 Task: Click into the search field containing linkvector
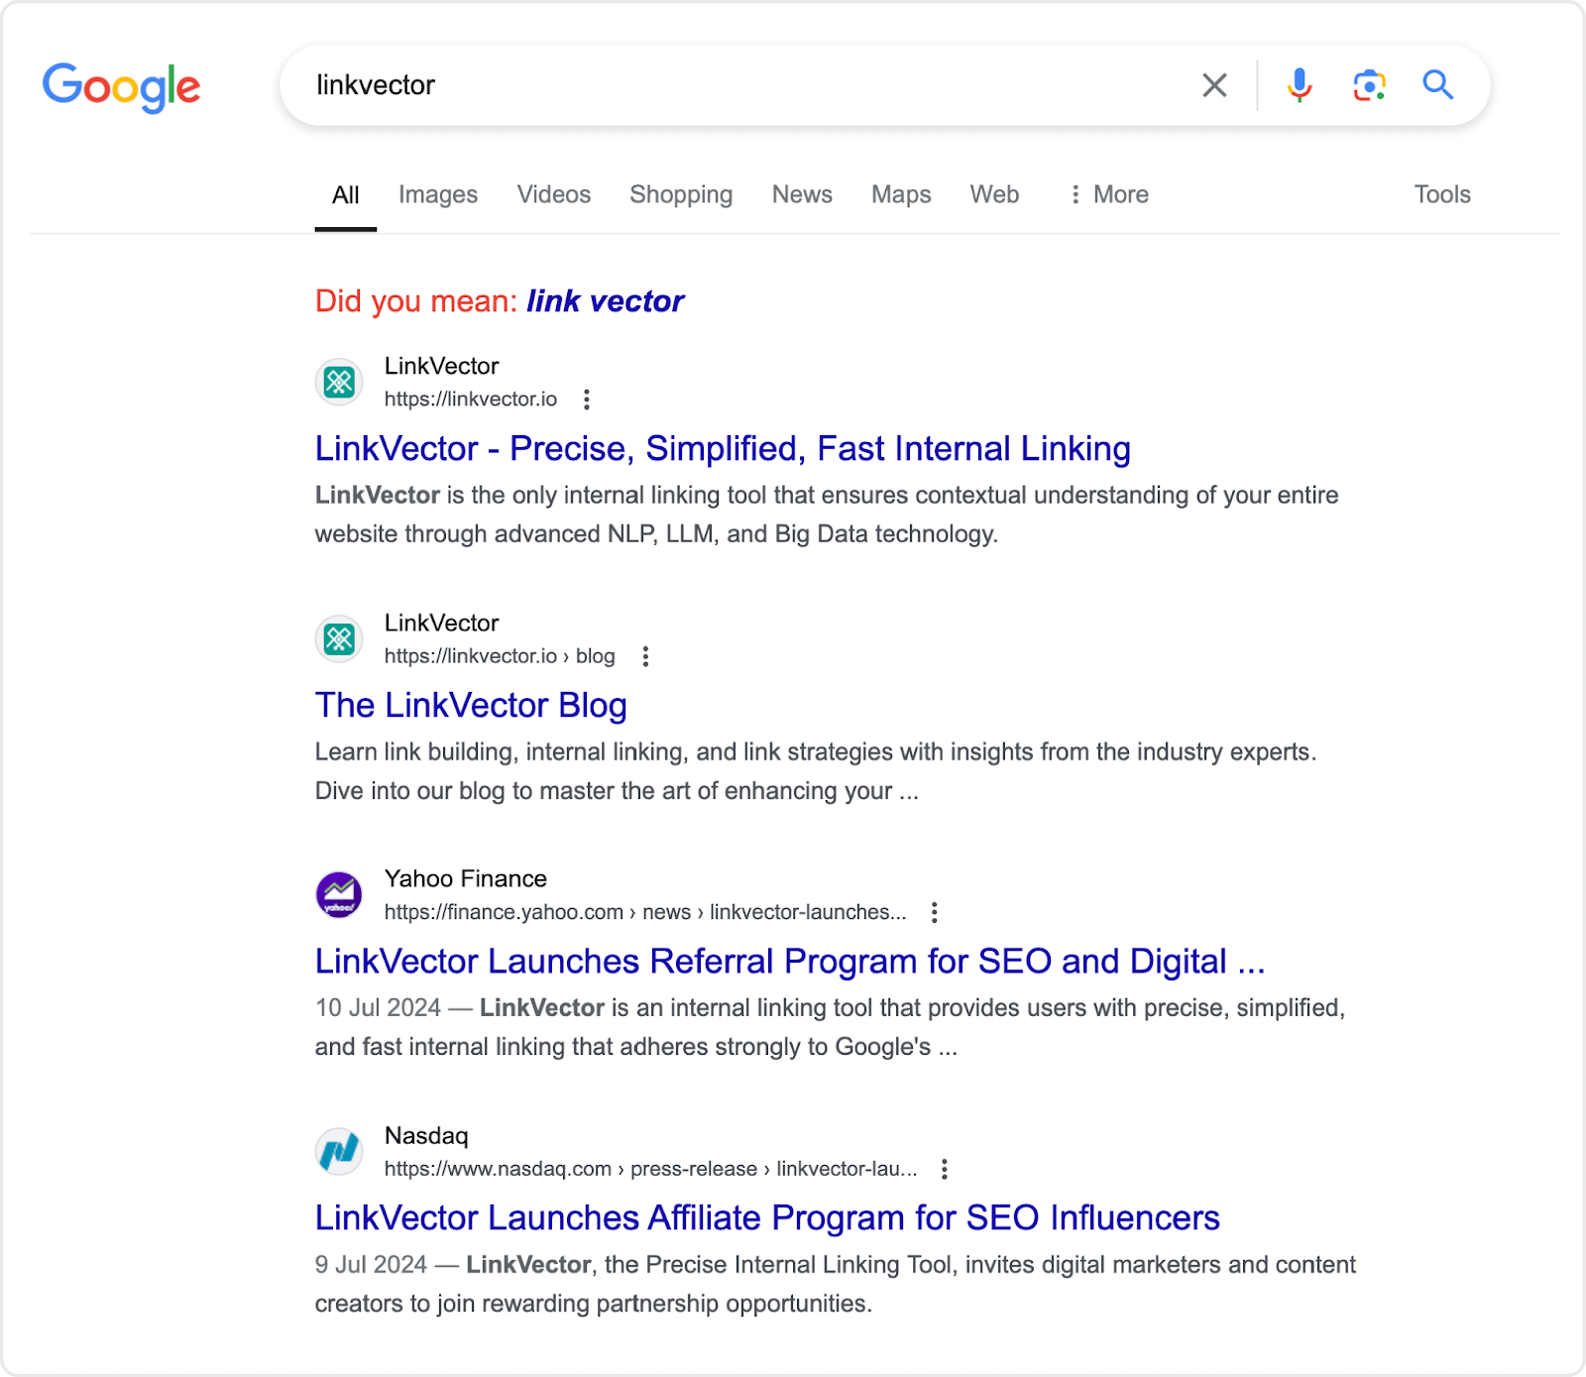click(x=734, y=85)
